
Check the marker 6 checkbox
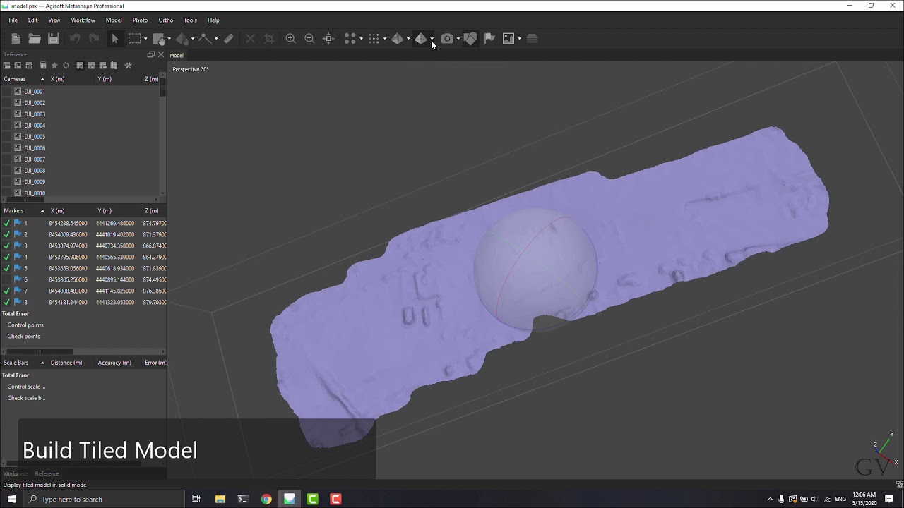click(x=6, y=279)
